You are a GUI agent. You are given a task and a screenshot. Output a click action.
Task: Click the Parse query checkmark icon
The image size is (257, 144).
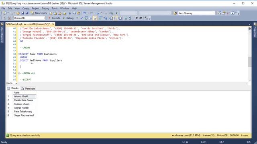tap(82, 18)
